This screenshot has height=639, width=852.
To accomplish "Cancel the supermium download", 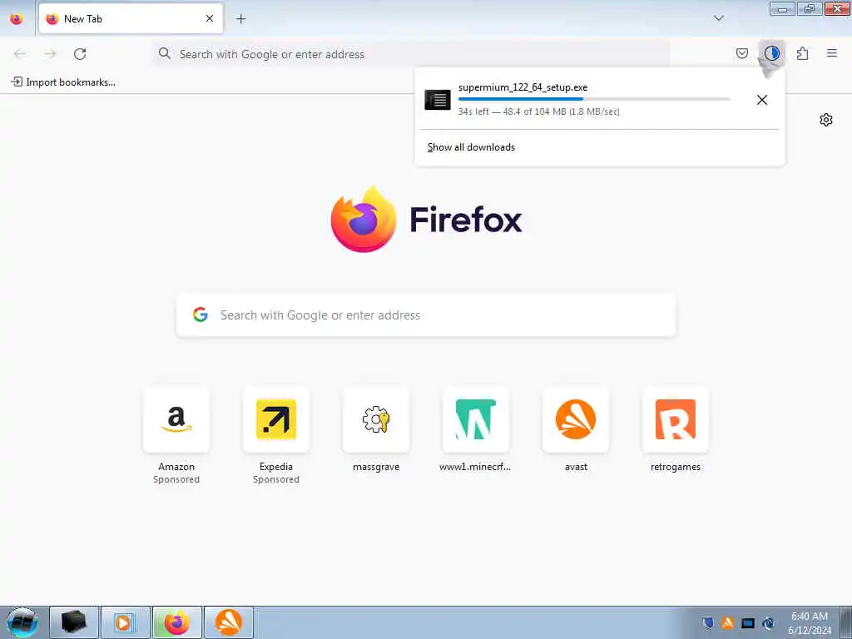I will tap(762, 100).
